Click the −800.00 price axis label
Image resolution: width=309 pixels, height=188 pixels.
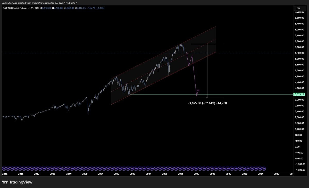click(x=299, y=158)
